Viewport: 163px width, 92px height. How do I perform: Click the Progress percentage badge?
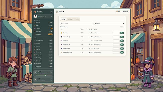pos(51,31)
